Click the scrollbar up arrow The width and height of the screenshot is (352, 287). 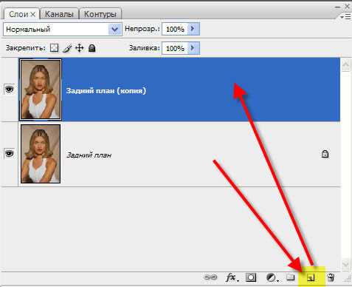pyautogui.click(x=345, y=65)
